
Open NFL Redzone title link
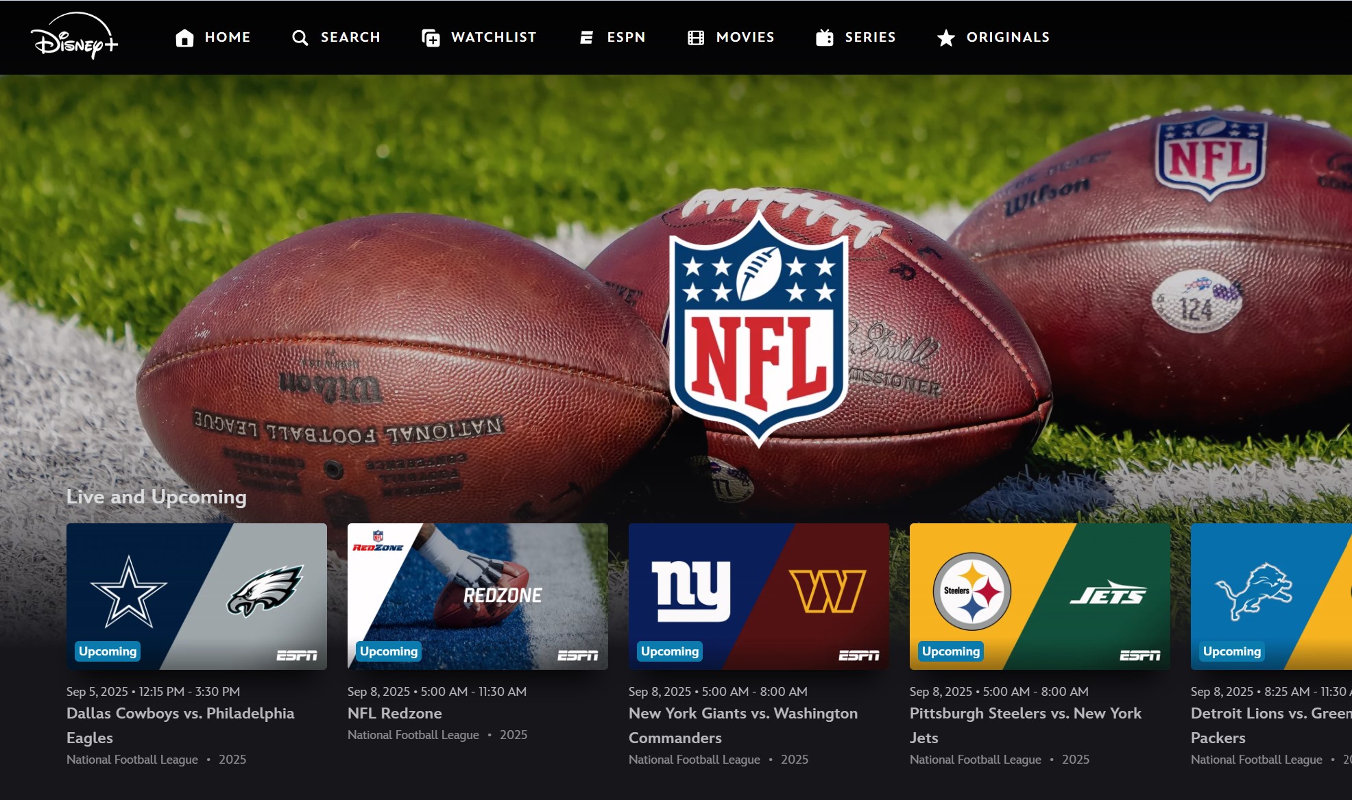tap(395, 713)
